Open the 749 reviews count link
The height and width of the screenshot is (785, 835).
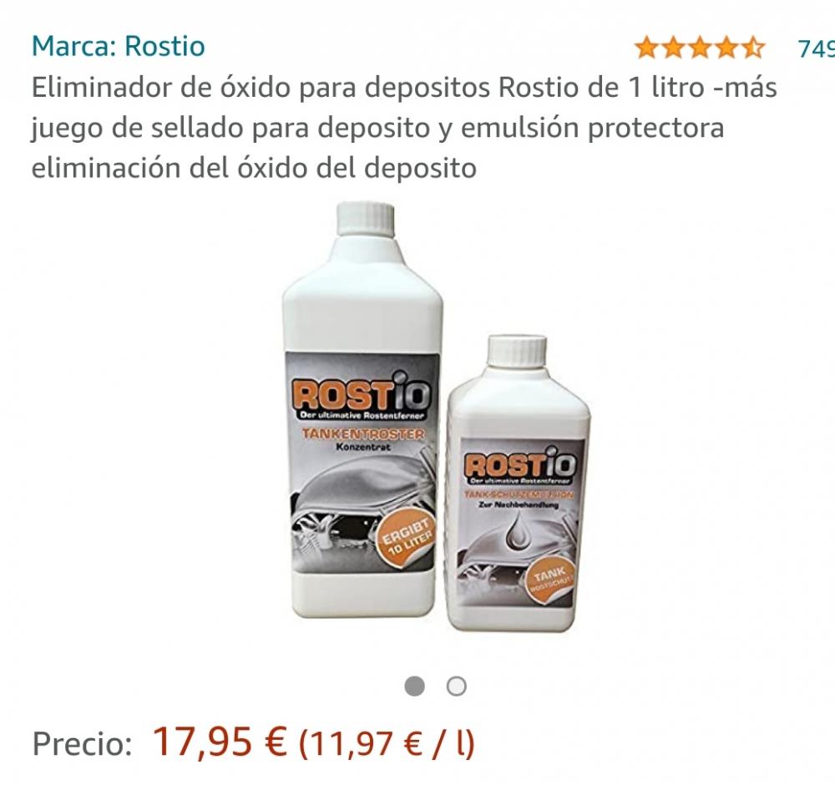pos(816,48)
